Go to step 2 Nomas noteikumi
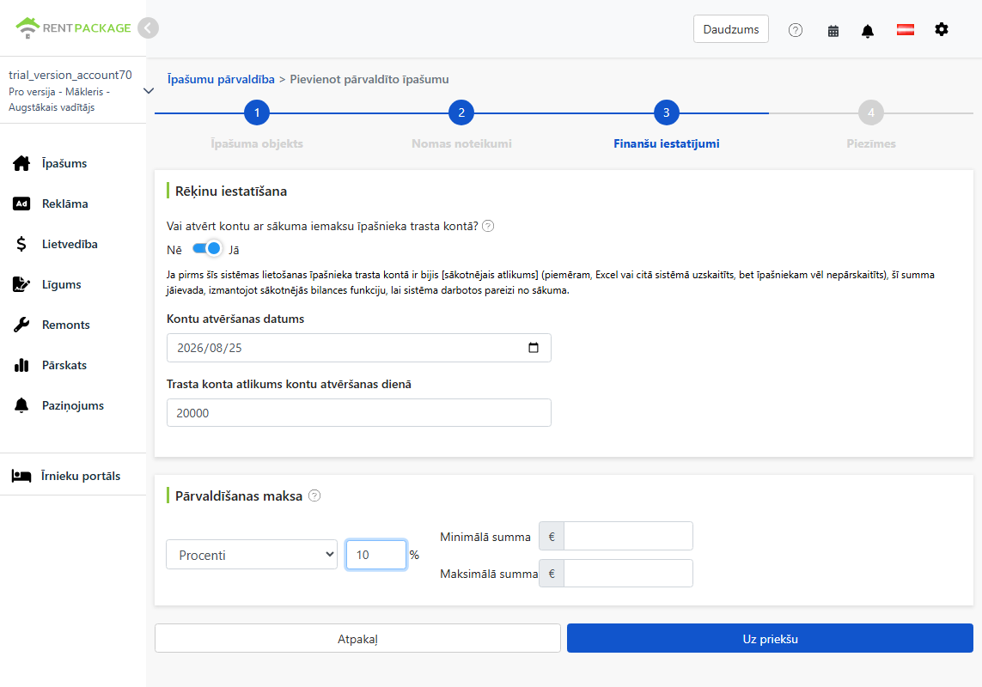The width and height of the screenshot is (982, 687). (x=461, y=112)
